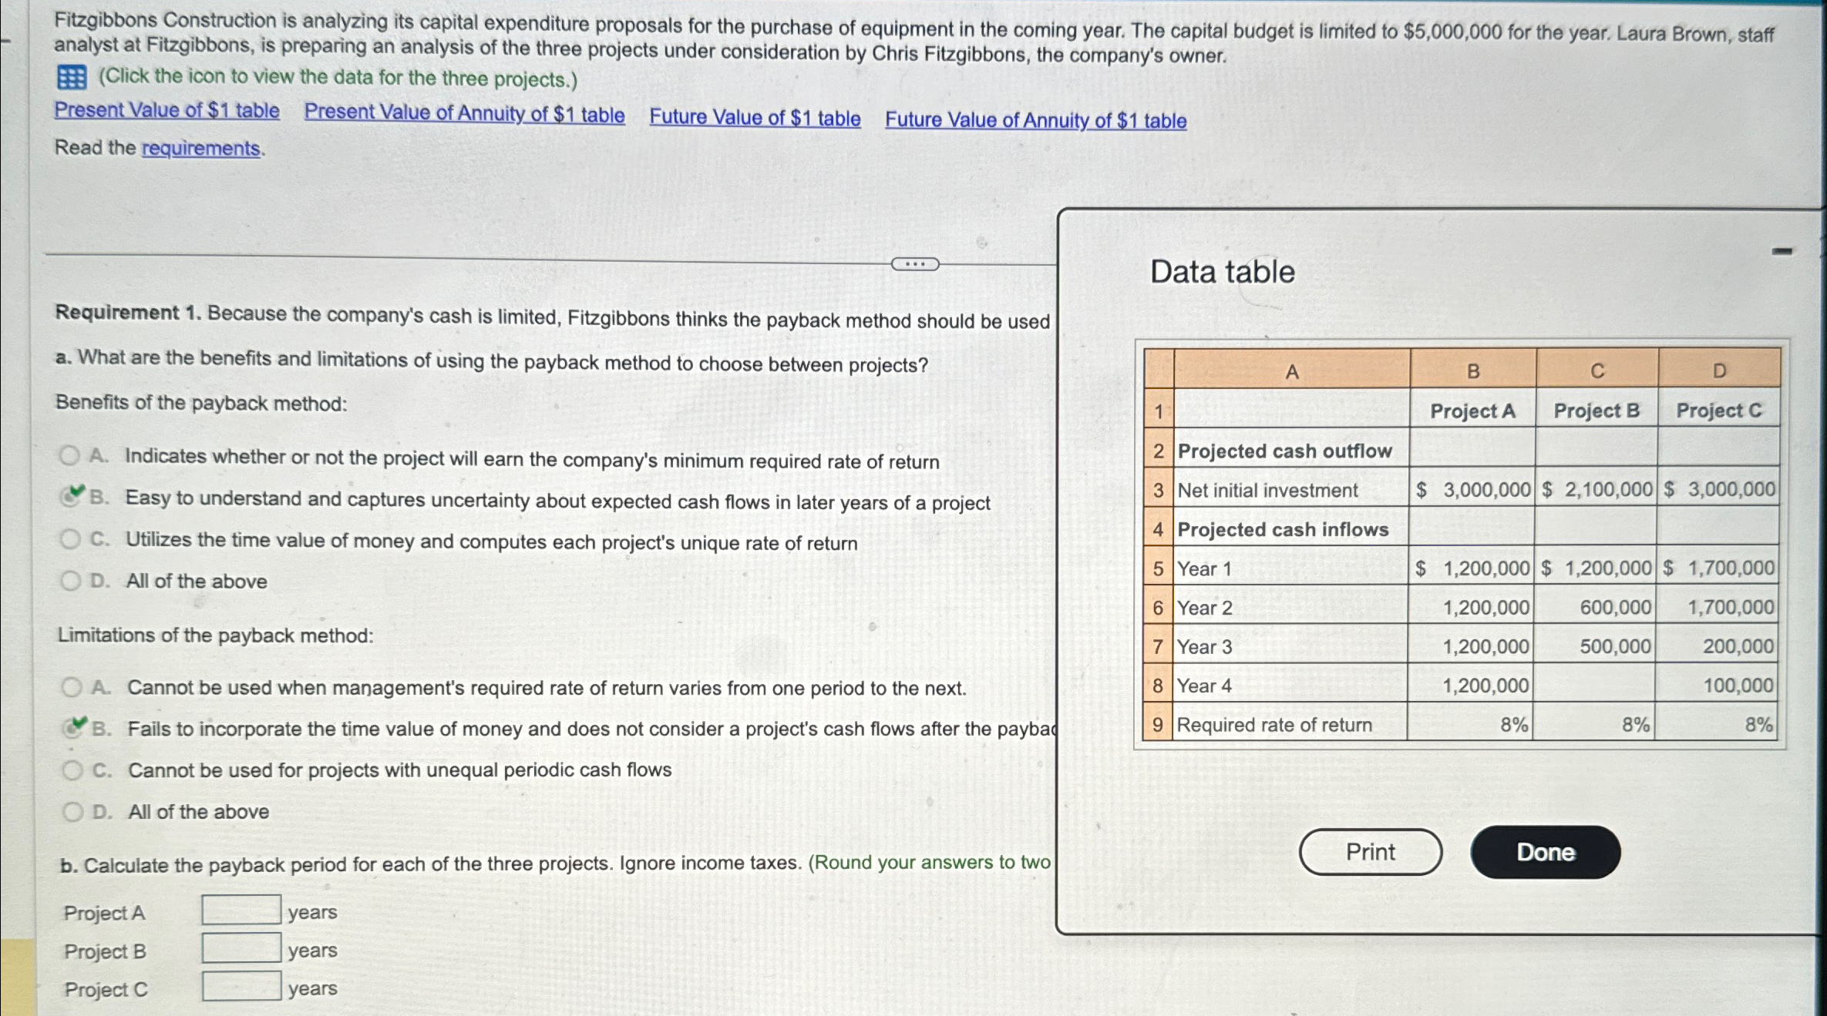Choose benefits option D All of the above
Viewport: 1827px width, 1016px height.
click(70, 581)
